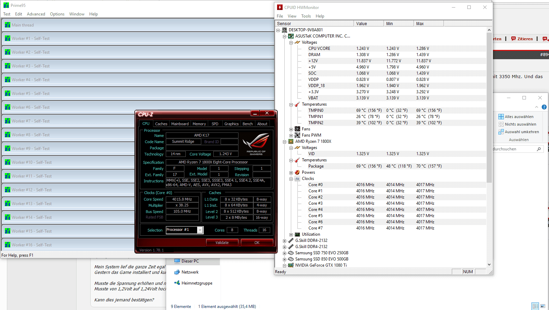Screen dimensions: 549x310
Task: Click the CPUID HWMonitor title bar icon
Action: (280, 7)
